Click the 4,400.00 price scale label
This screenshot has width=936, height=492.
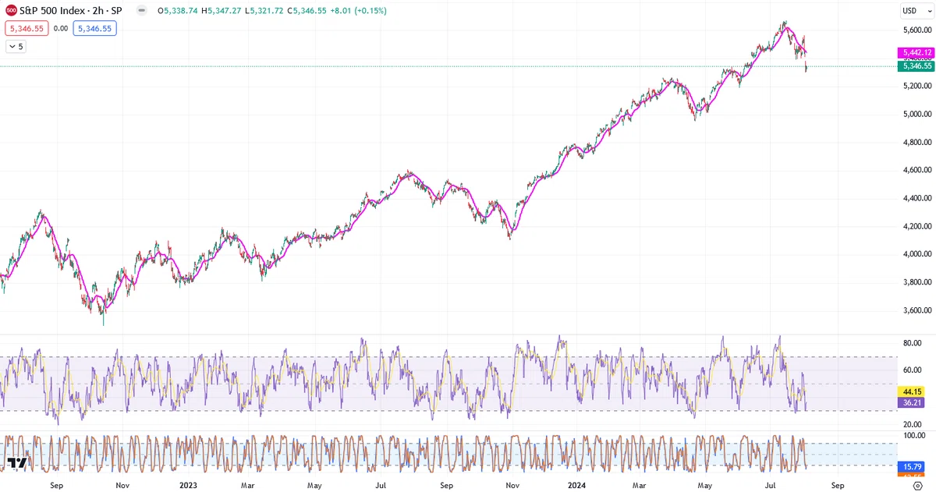tap(917, 198)
